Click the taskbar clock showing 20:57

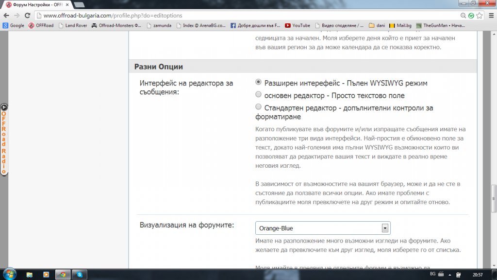(478, 275)
